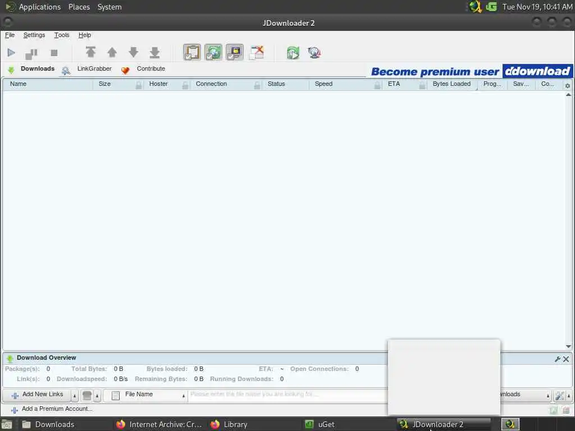This screenshot has height=431, width=575.
Task: Click the Become premium user banner
Action: click(472, 71)
